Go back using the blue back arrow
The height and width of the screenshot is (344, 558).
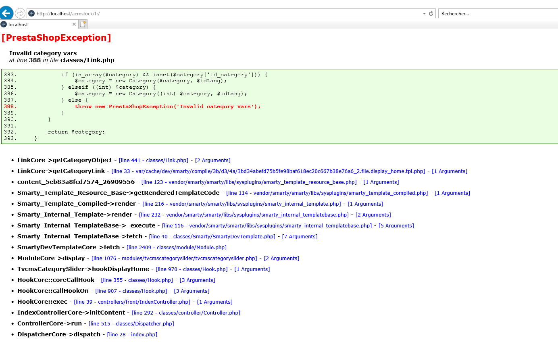click(x=6, y=13)
